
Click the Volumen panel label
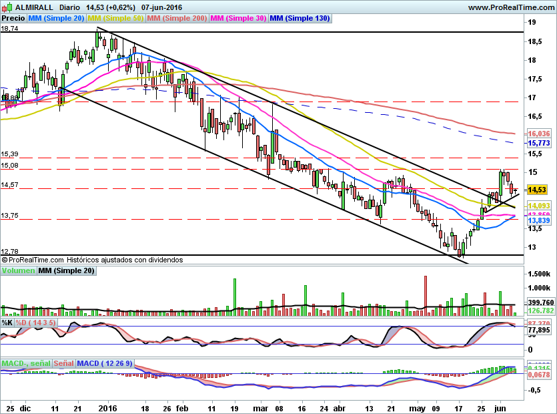pos(18,270)
